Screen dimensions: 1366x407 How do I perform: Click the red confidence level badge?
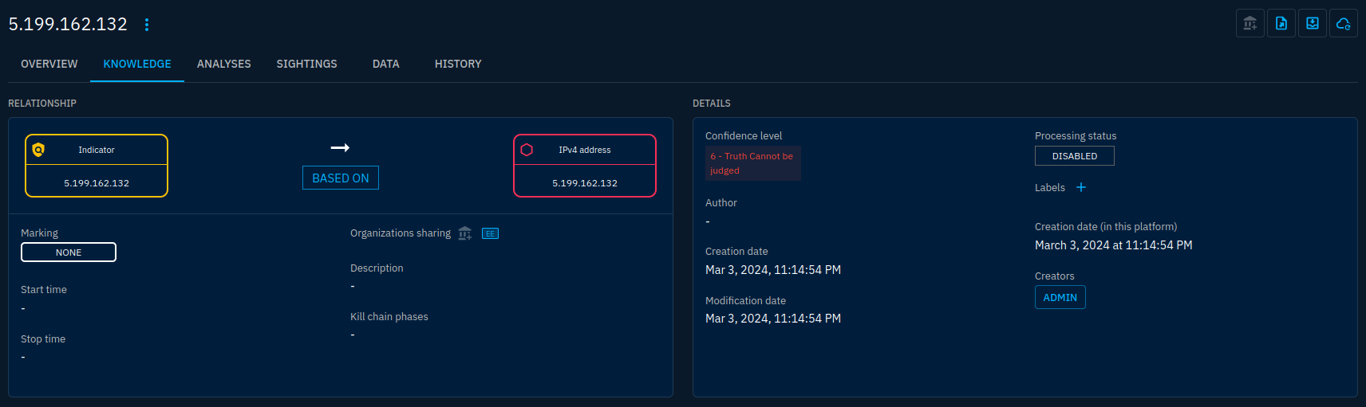752,163
